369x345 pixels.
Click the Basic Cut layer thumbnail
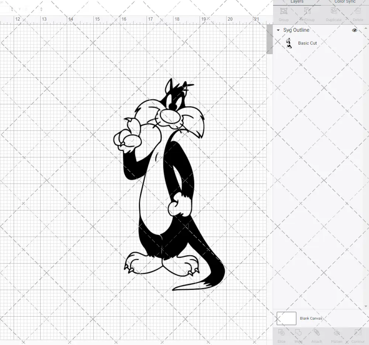[289, 43]
